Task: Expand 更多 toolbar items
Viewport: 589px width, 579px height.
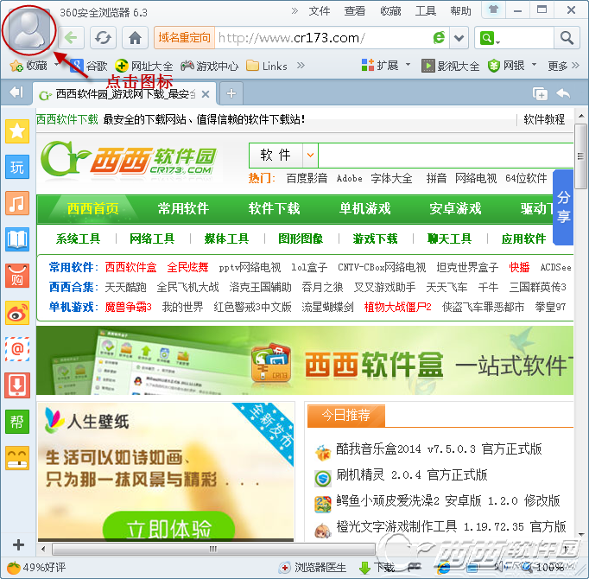Action: tap(563, 66)
